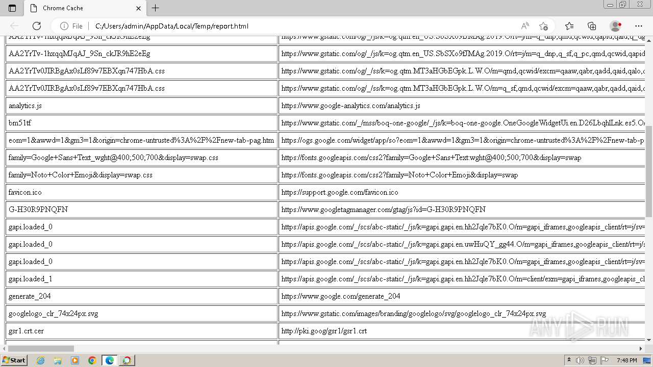653x367 pixels.
Task: Reload the current page
Action: (x=37, y=26)
